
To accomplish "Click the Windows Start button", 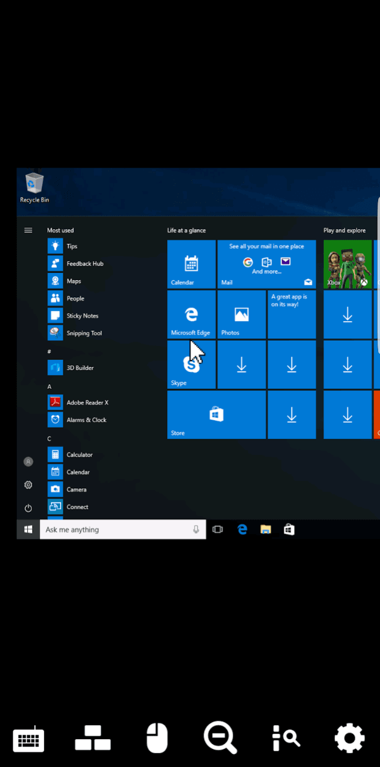I will coord(28,529).
